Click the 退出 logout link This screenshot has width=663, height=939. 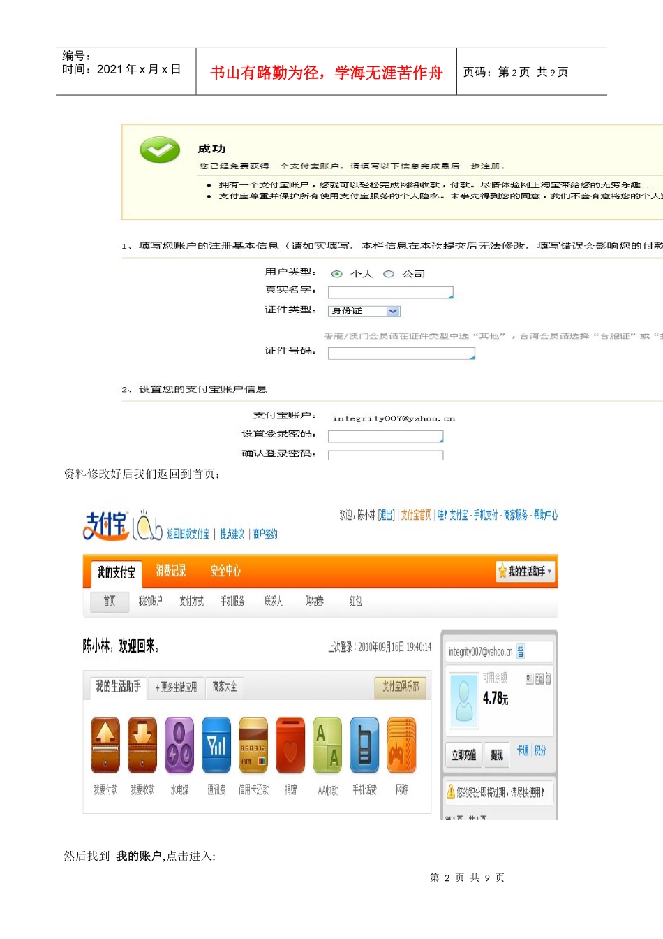386,515
